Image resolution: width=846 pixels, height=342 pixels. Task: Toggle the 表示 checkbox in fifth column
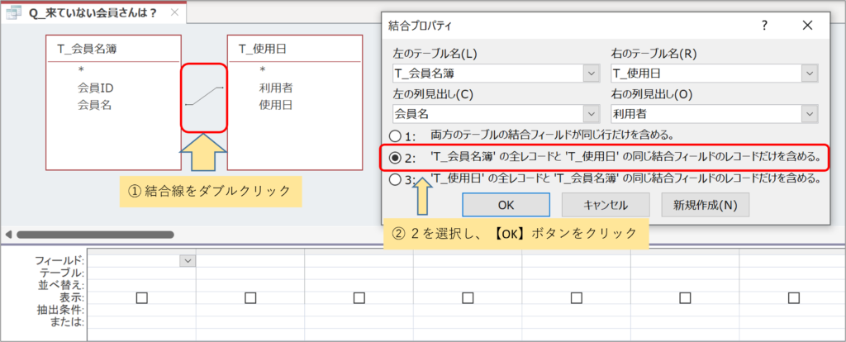pyautogui.click(x=577, y=297)
